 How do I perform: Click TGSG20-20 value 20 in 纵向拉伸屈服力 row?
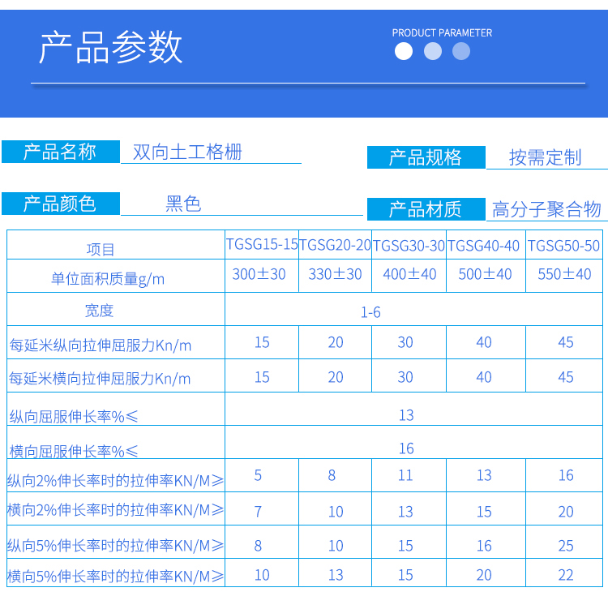[336, 342]
